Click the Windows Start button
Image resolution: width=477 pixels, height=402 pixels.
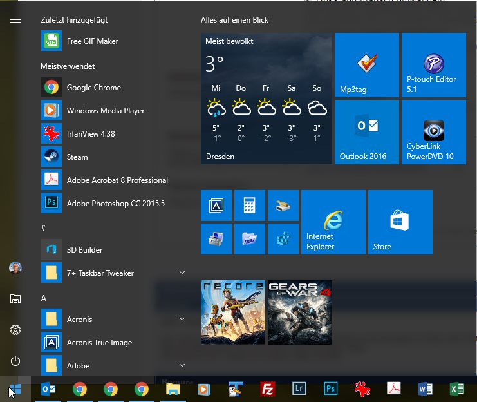tap(15, 389)
